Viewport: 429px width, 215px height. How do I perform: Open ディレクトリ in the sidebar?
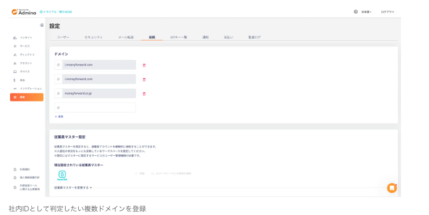tap(24, 54)
